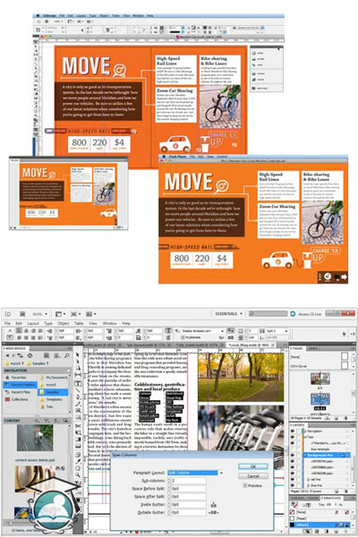Select the [Black] swatch

[x=319, y=525]
